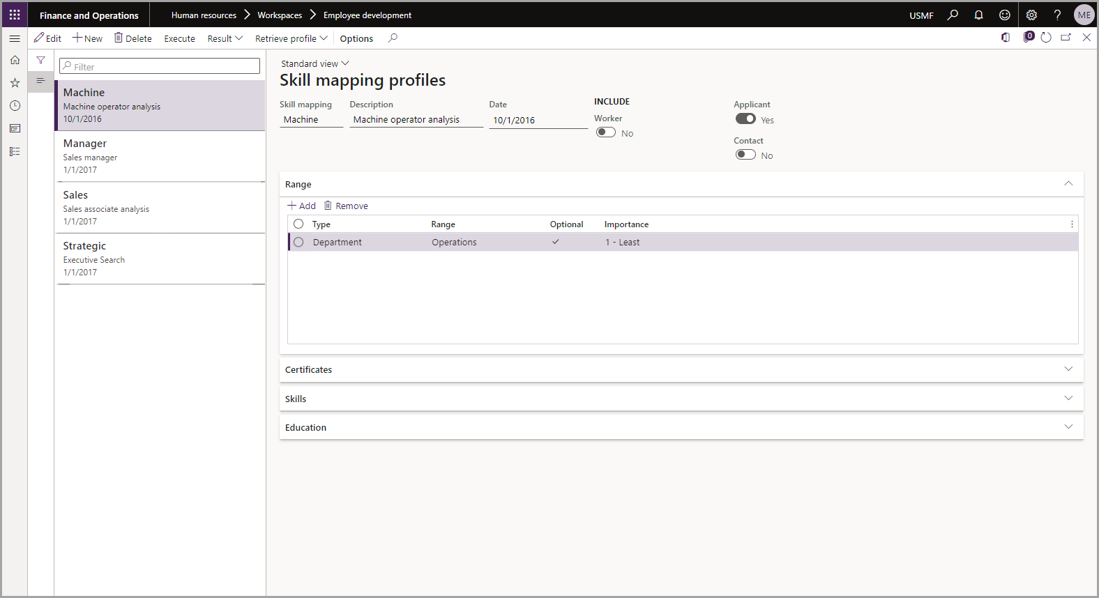1099x598 pixels.
Task: Click Remove in Range grid
Action: (346, 206)
